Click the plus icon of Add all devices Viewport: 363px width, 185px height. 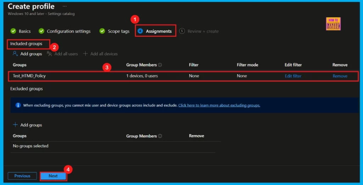[x=85, y=53]
